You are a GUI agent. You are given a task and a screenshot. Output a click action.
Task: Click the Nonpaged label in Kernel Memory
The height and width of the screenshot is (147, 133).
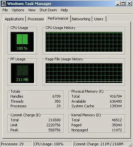80,130
